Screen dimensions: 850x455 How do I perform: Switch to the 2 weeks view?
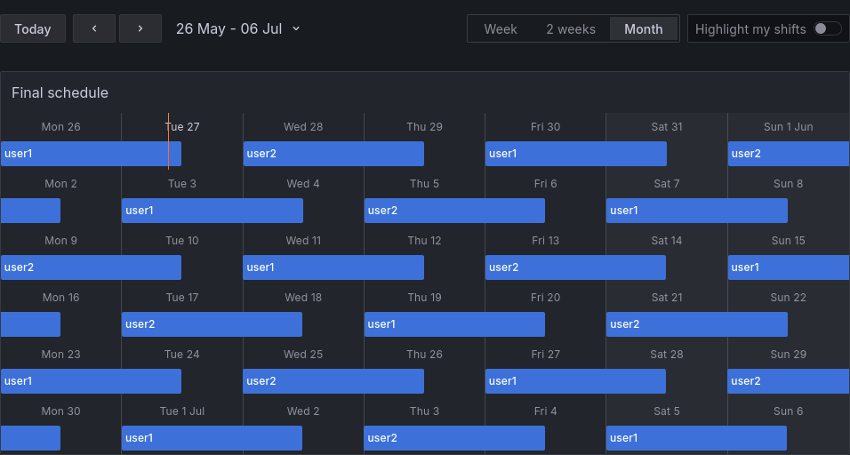(x=571, y=28)
